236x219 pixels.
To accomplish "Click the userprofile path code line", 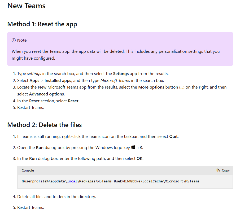I will coord(111,181).
